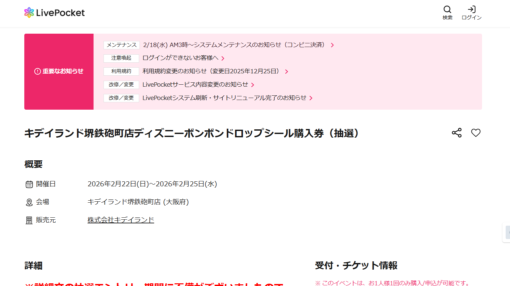Click the alert icon in 重要なお知らせ
Image resolution: width=510 pixels, height=286 pixels.
(x=37, y=71)
